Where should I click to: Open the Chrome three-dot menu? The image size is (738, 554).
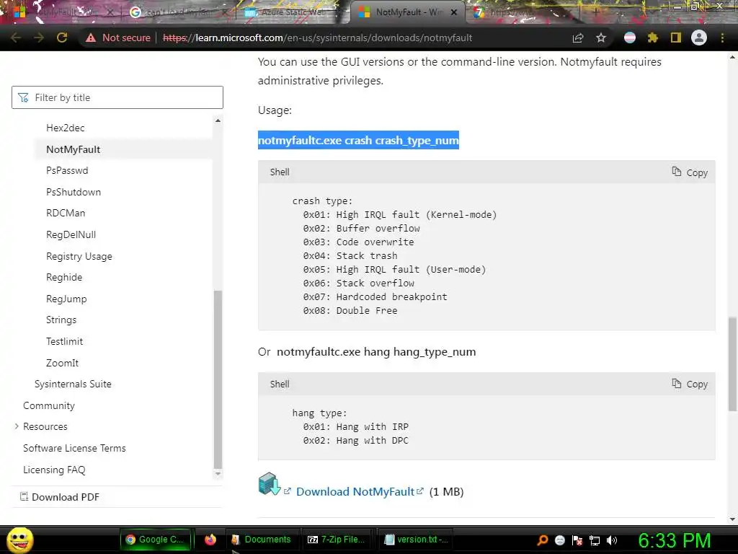(722, 38)
